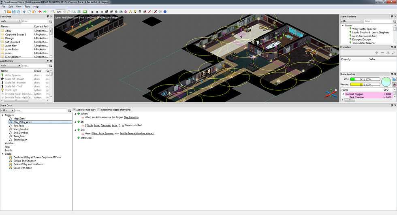Select Point Light in Asset Library
This screenshot has width=397, height=215.
click(x=11, y=90)
